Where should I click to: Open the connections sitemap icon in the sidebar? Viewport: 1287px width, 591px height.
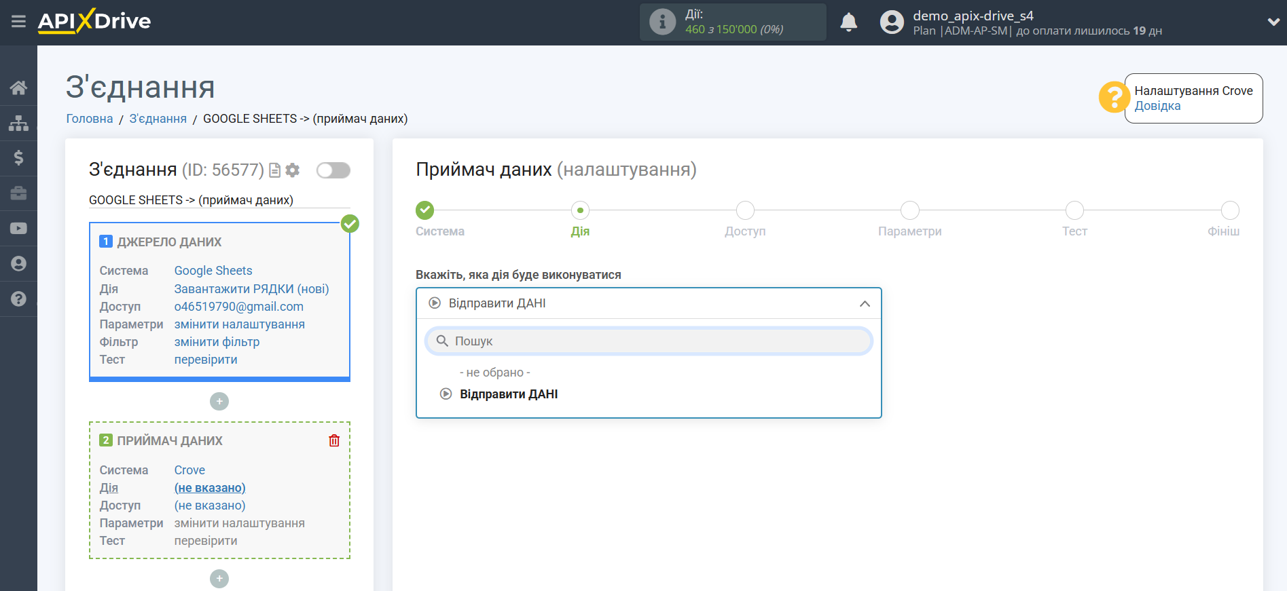(x=18, y=123)
